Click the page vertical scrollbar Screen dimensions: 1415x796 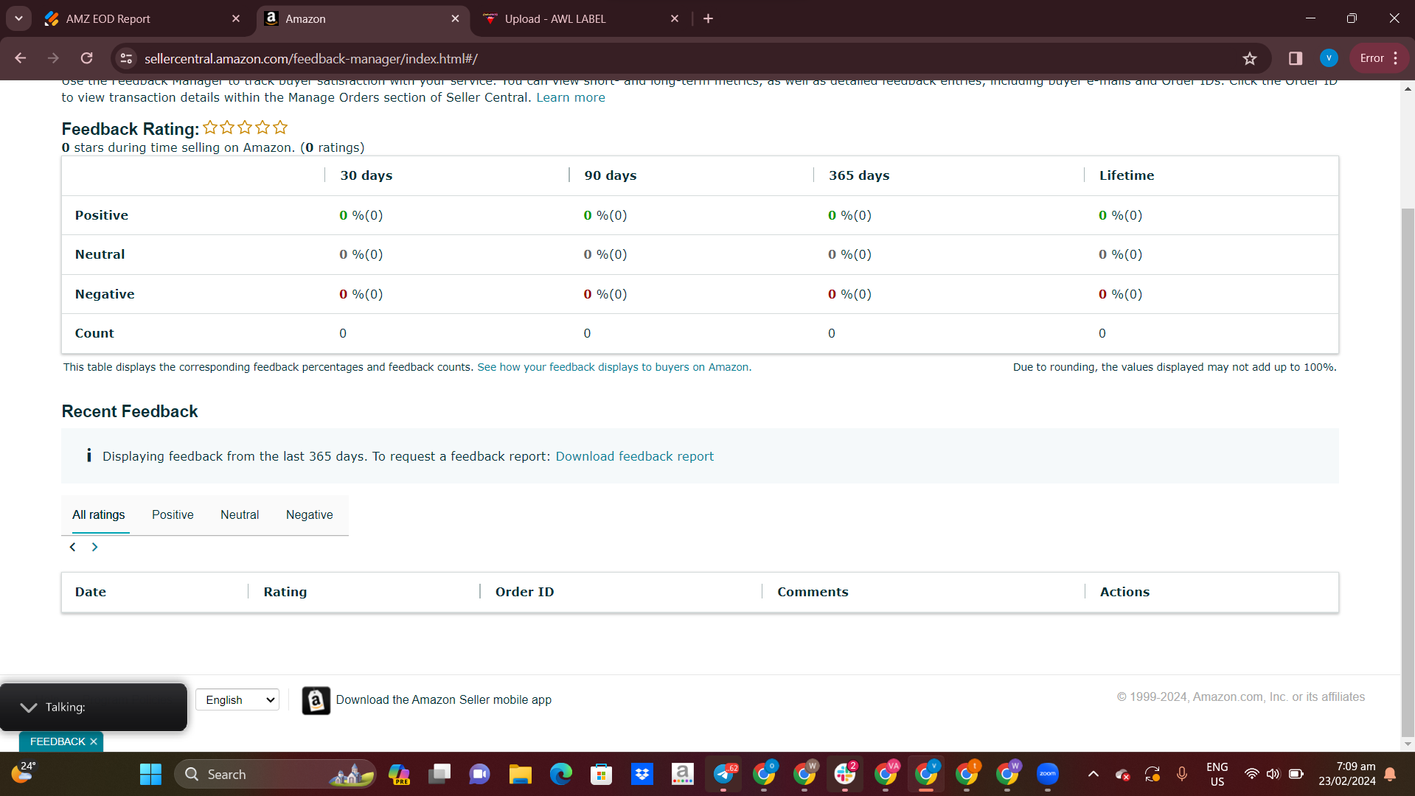click(1408, 472)
